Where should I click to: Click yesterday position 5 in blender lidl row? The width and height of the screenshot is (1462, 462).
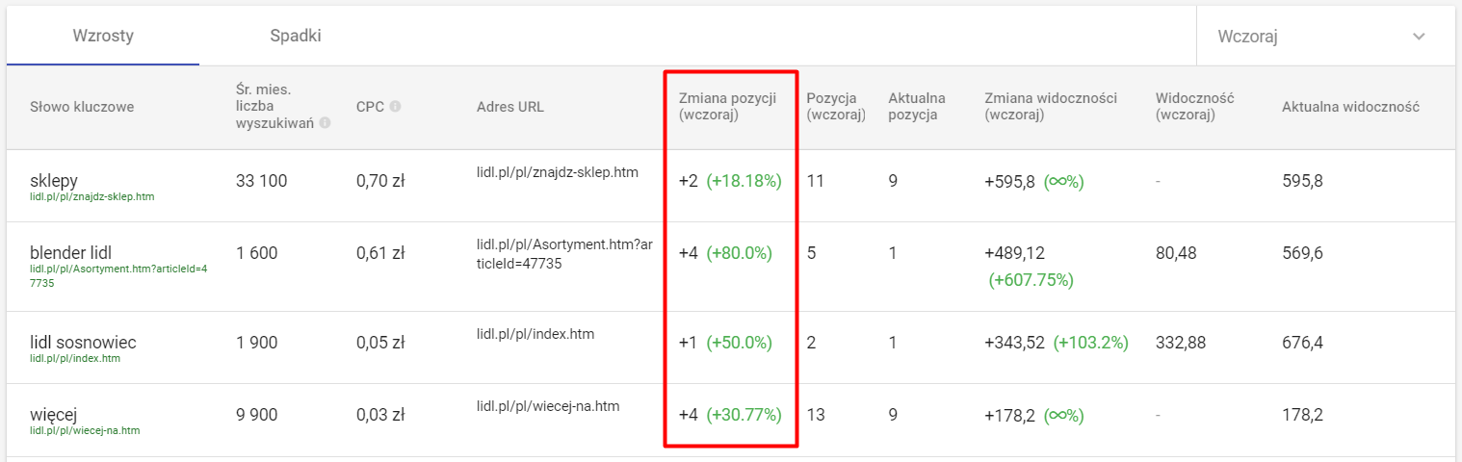click(x=811, y=253)
